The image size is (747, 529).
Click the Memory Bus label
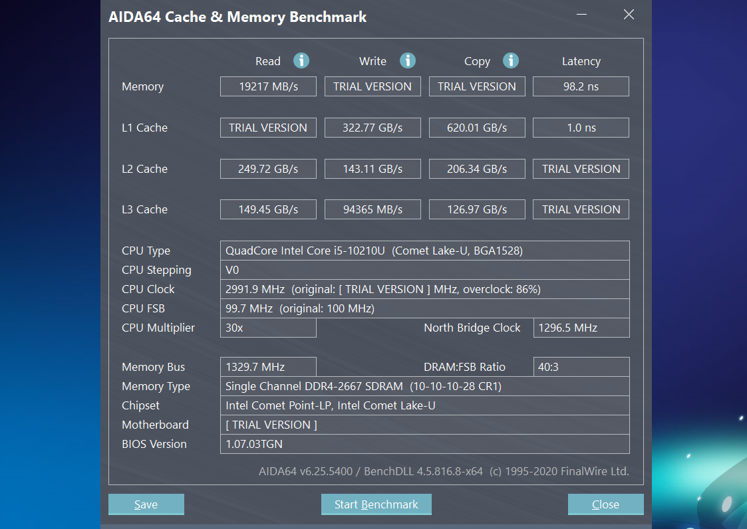click(153, 367)
